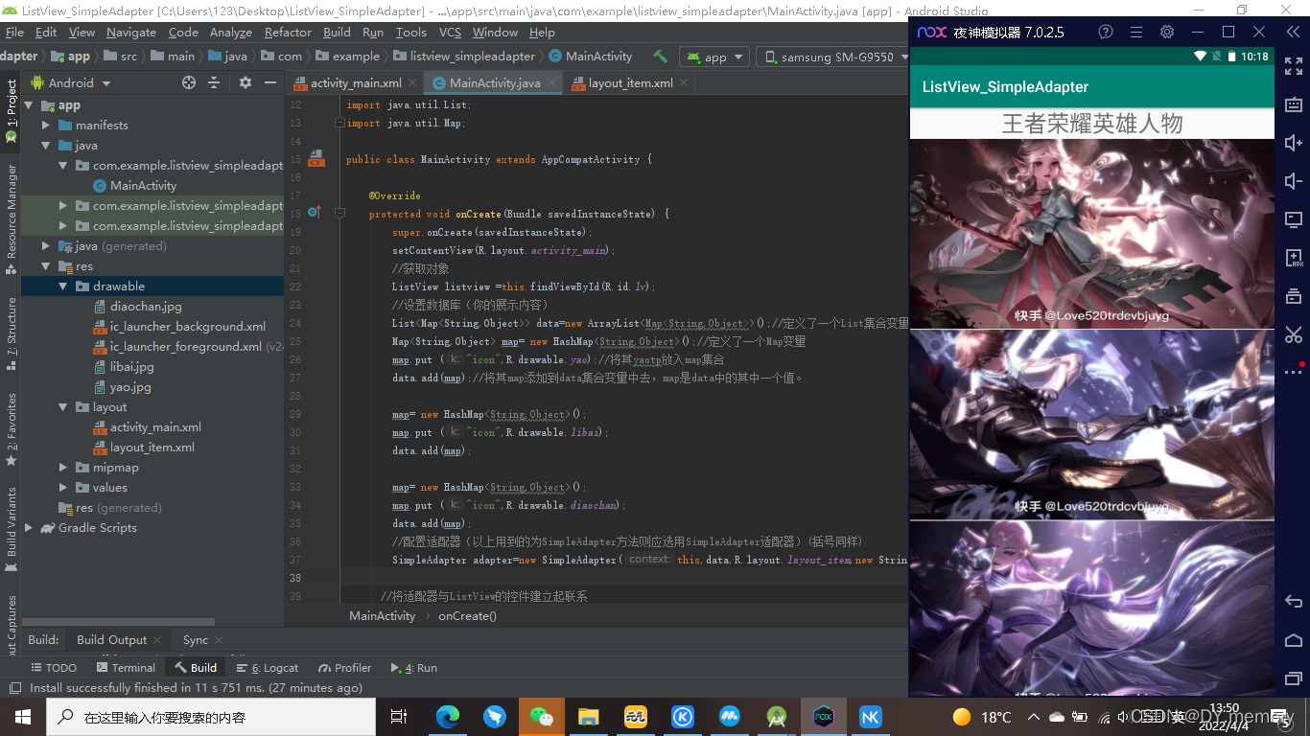Click Nox install APK icon

(x=1293, y=258)
